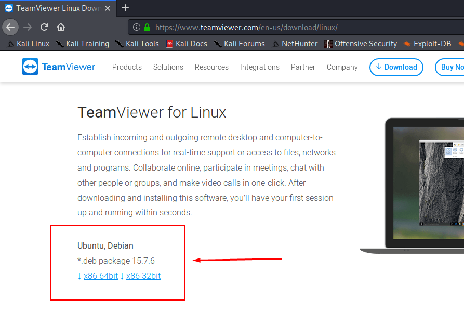The height and width of the screenshot is (311, 464).
Task: Click the Download button in header
Action: coord(396,67)
